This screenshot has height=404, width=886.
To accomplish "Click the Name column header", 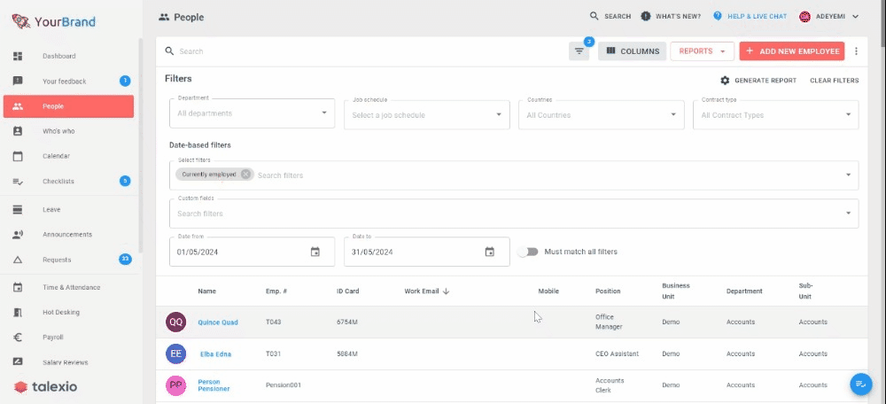I will tap(206, 291).
